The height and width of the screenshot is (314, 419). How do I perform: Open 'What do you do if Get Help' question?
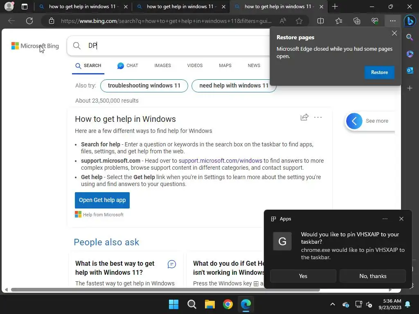229,268
